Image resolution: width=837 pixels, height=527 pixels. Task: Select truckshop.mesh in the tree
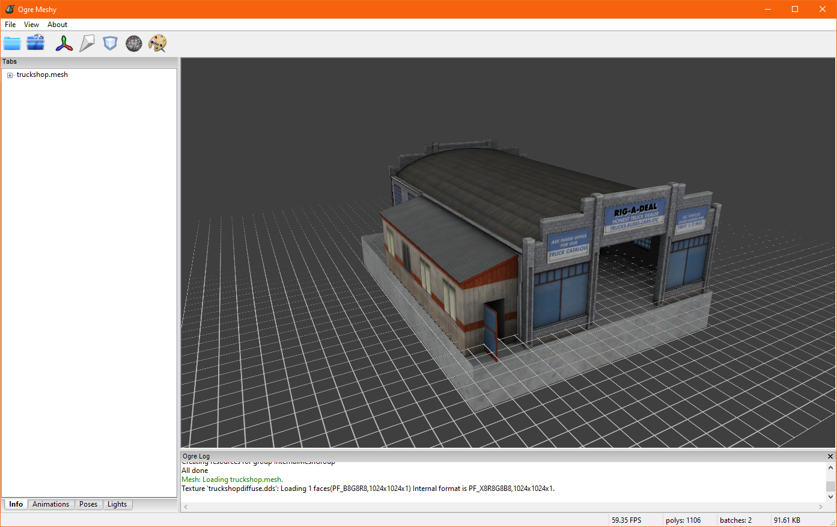click(42, 75)
